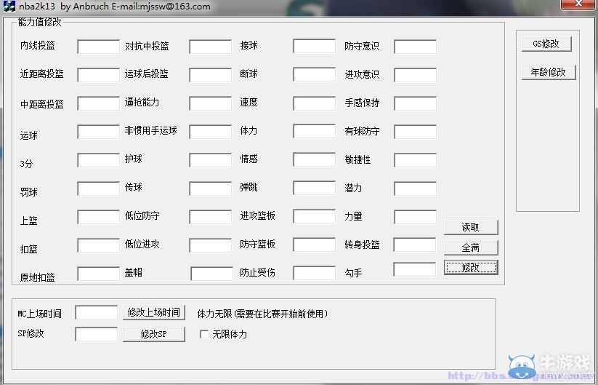The width and height of the screenshot is (598, 385).
Task: Click the 能力值修改 group title
Action: click(x=40, y=22)
